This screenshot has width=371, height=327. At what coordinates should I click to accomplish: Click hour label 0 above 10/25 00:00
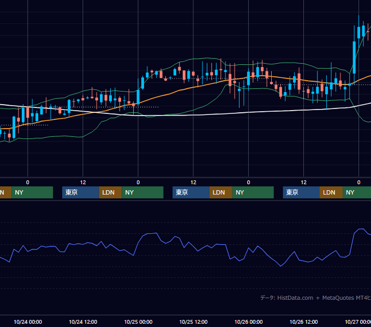(x=138, y=183)
